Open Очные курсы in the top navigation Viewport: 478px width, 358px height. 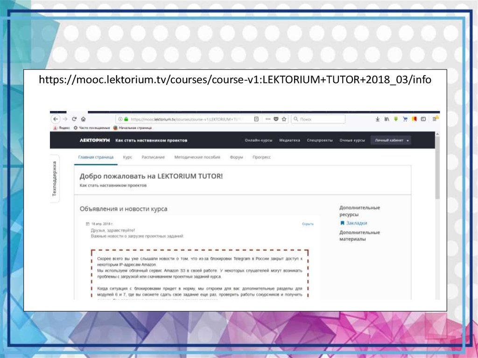point(352,140)
